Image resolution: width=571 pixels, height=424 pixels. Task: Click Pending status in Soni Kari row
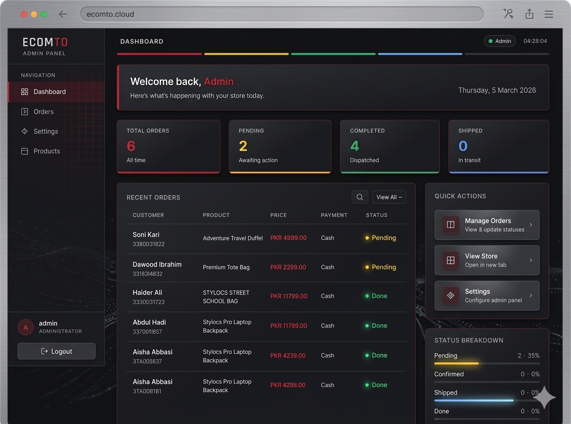pos(381,238)
